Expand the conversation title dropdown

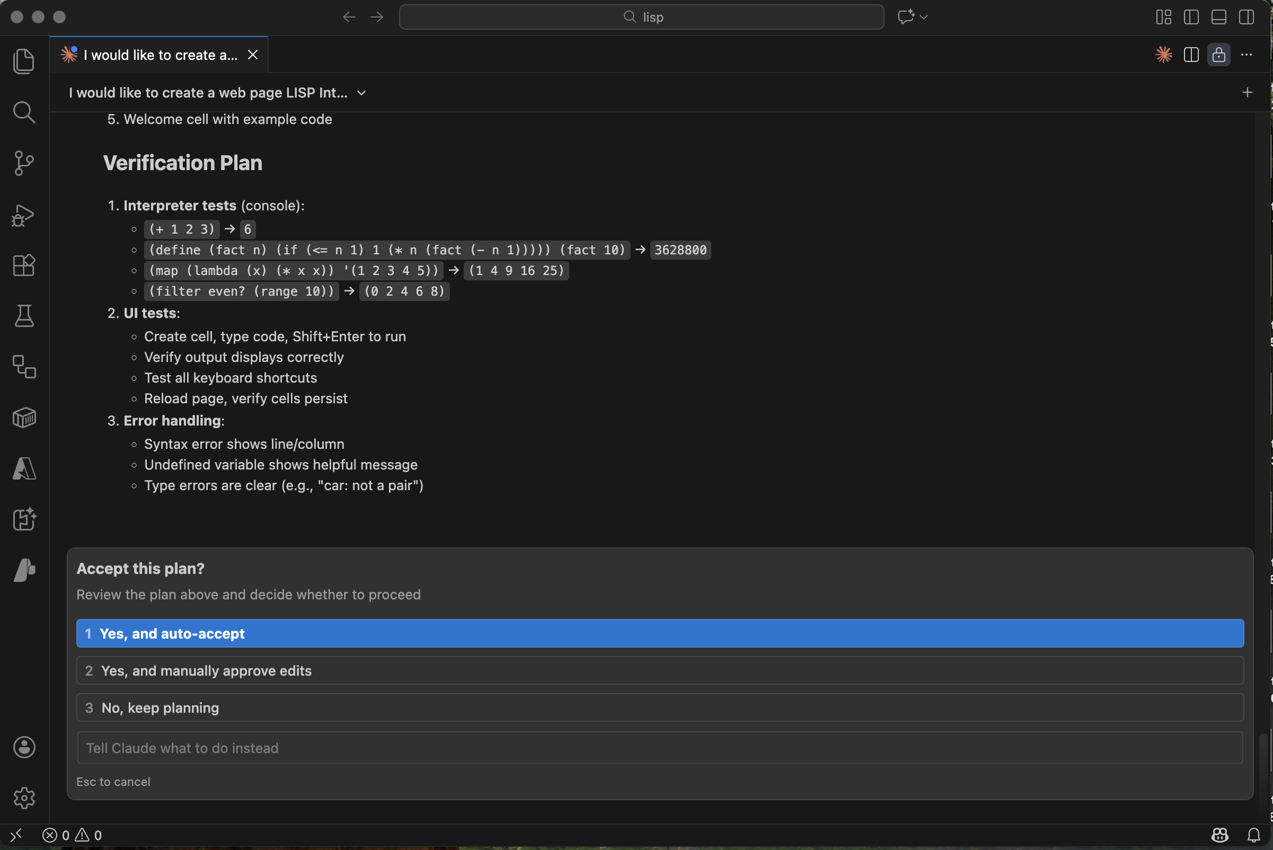[361, 93]
